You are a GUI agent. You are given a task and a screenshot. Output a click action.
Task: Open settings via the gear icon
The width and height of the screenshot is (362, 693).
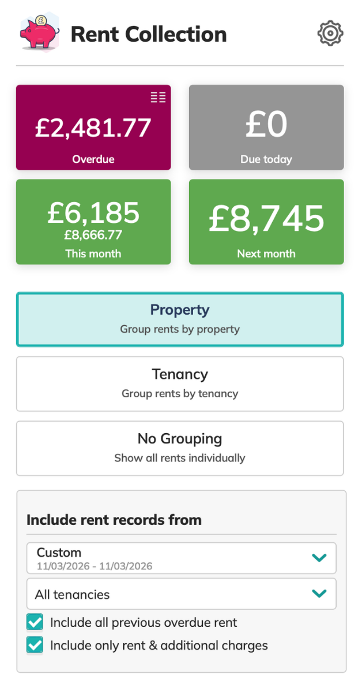330,34
